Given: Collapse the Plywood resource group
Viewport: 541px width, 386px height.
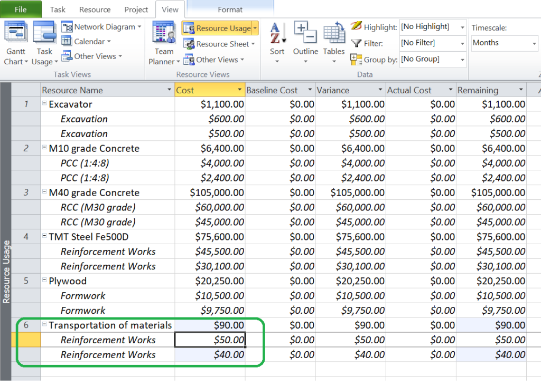Looking at the screenshot, I should click(45, 281).
